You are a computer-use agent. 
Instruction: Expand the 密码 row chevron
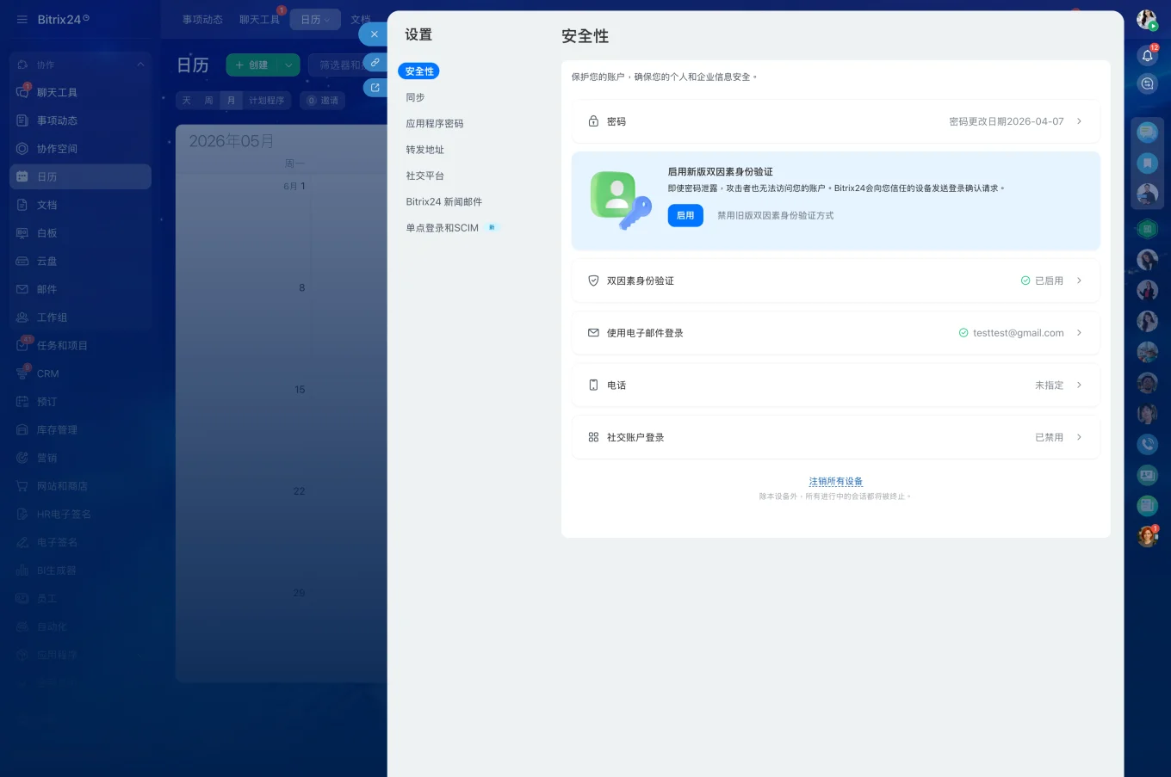tap(1079, 121)
